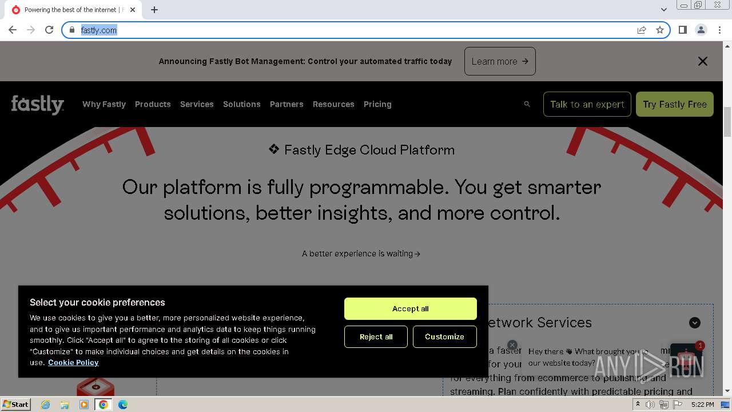Close the chat greeting bubble
This screenshot has width=732, height=412.
click(x=512, y=345)
